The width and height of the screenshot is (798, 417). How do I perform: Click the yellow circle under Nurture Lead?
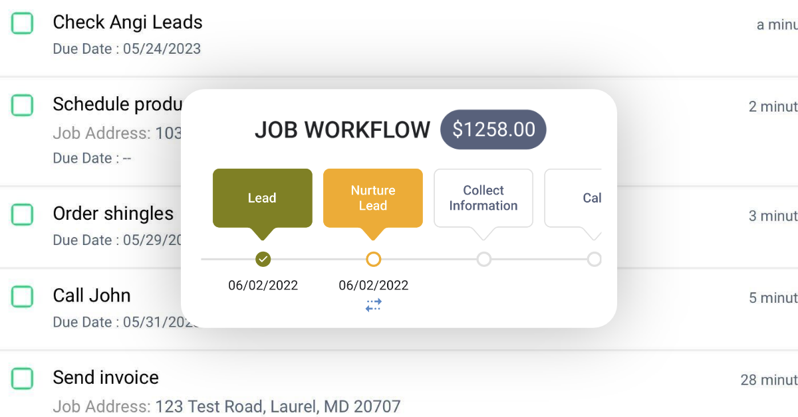pyautogui.click(x=373, y=259)
